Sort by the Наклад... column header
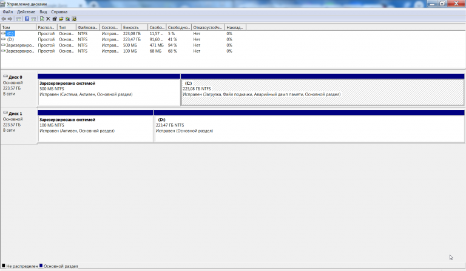 click(x=235, y=27)
